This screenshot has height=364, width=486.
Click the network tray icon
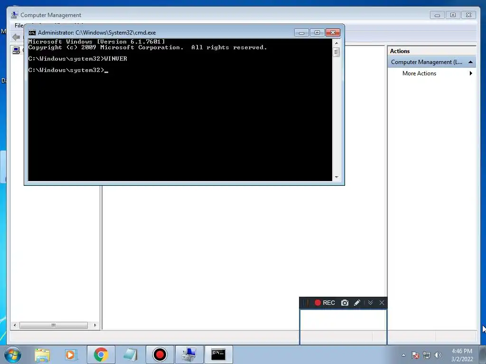pos(427,355)
